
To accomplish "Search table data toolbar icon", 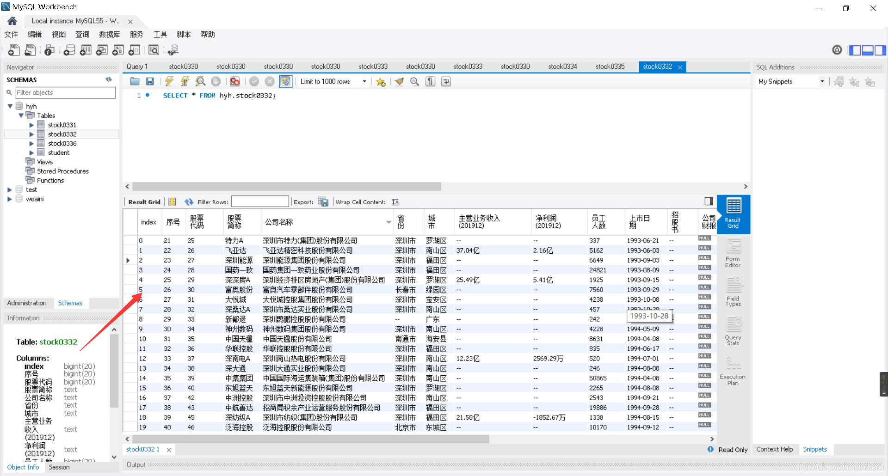I will click(154, 50).
